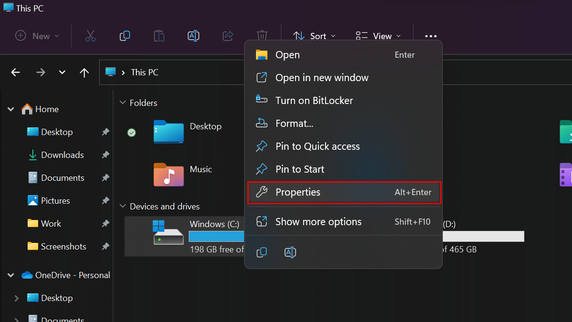This screenshot has height=322, width=572.
Task: Open Downloads in the sidebar
Action: pos(62,155)
